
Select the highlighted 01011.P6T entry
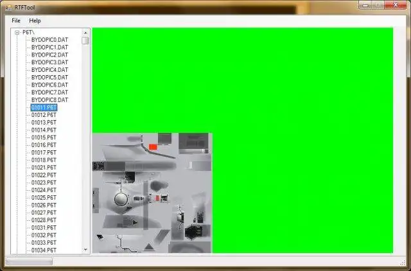pyautogui.click(x=44, y=107)
